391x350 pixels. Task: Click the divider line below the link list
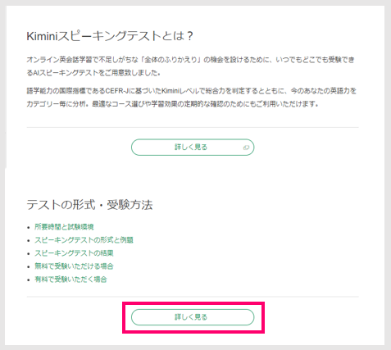pos(193,297)
